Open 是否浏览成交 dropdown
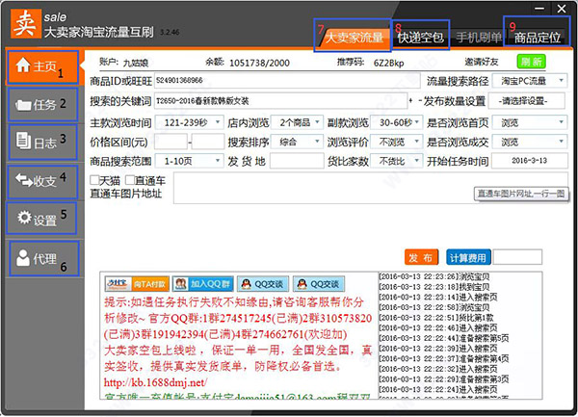This screenshot has height=417, width=578. click(529, 142)
